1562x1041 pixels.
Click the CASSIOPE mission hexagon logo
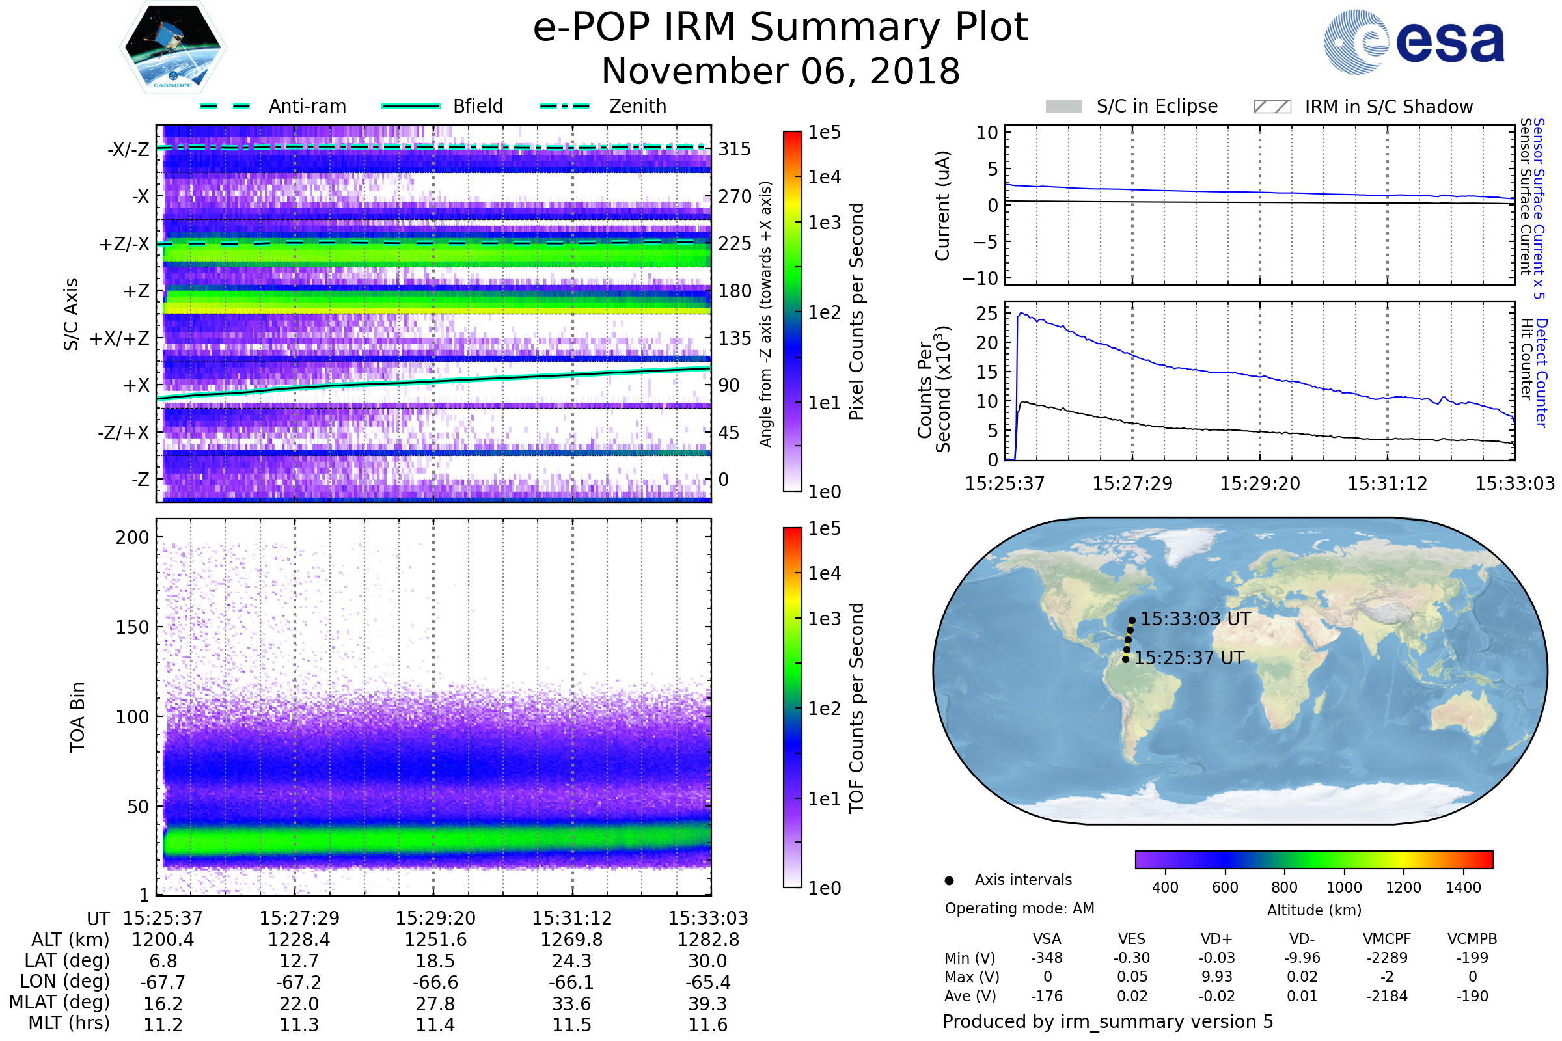coord(172,47)
